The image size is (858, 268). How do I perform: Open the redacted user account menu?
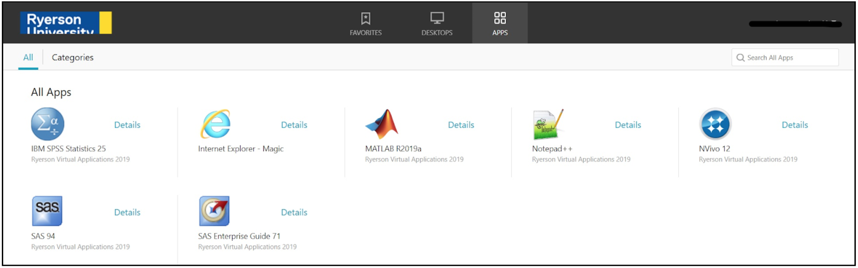[795, 24]
